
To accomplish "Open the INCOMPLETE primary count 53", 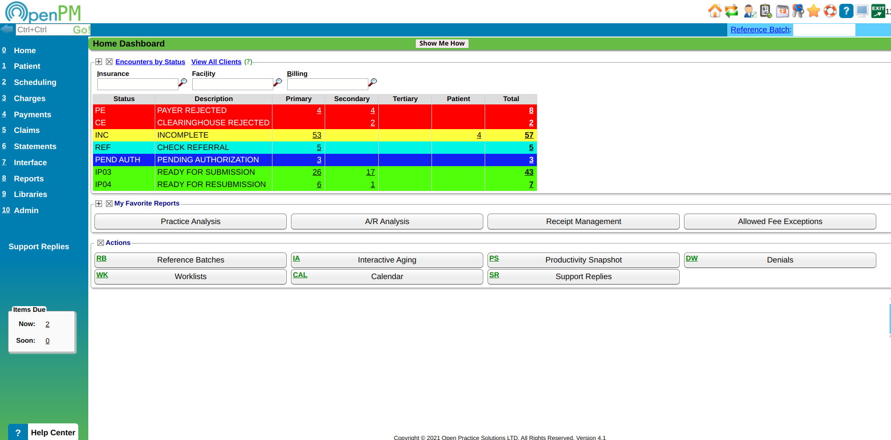I will (x=317, y=135).
